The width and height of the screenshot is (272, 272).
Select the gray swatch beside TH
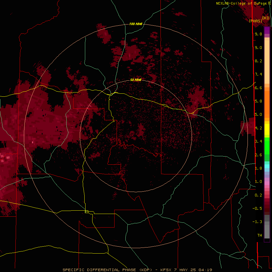(267, 232)
